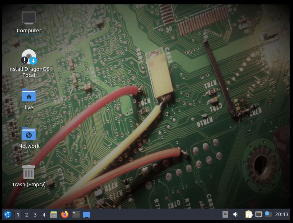This screenshot has height=223, width=293.
Task: Click the blue show desktop icon
Action: (x=86, y=215)
